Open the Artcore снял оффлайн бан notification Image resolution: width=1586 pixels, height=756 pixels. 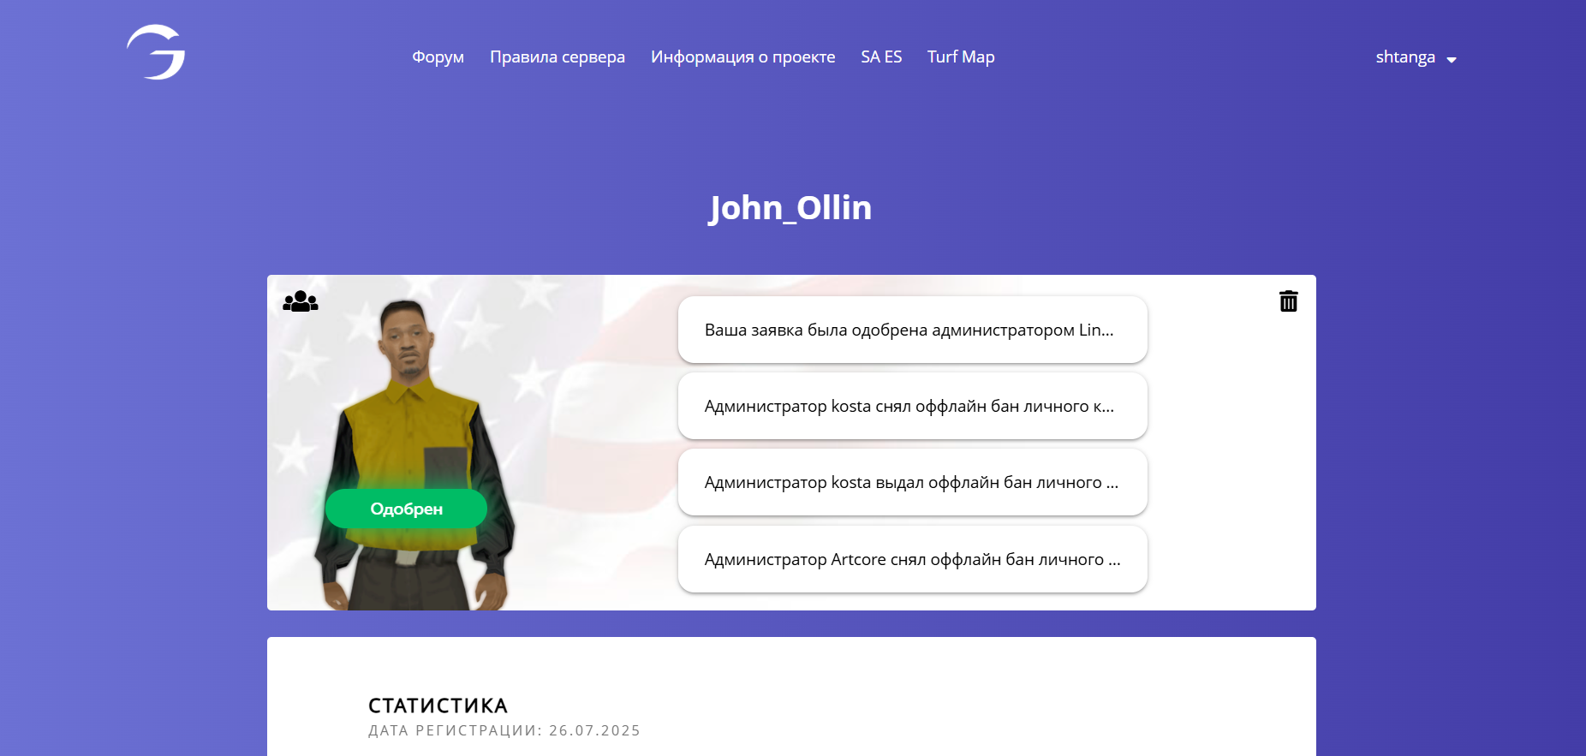[913, 559]
